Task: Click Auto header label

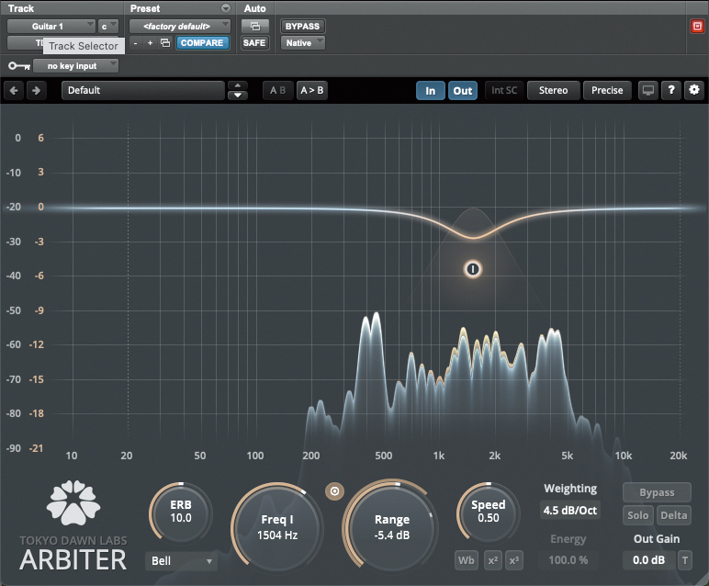Action: (254, 8)
